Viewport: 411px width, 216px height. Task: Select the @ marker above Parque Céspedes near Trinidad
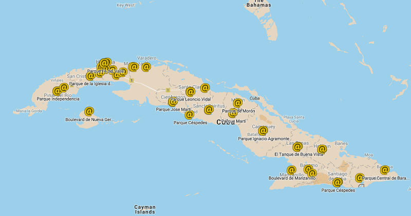189,115
